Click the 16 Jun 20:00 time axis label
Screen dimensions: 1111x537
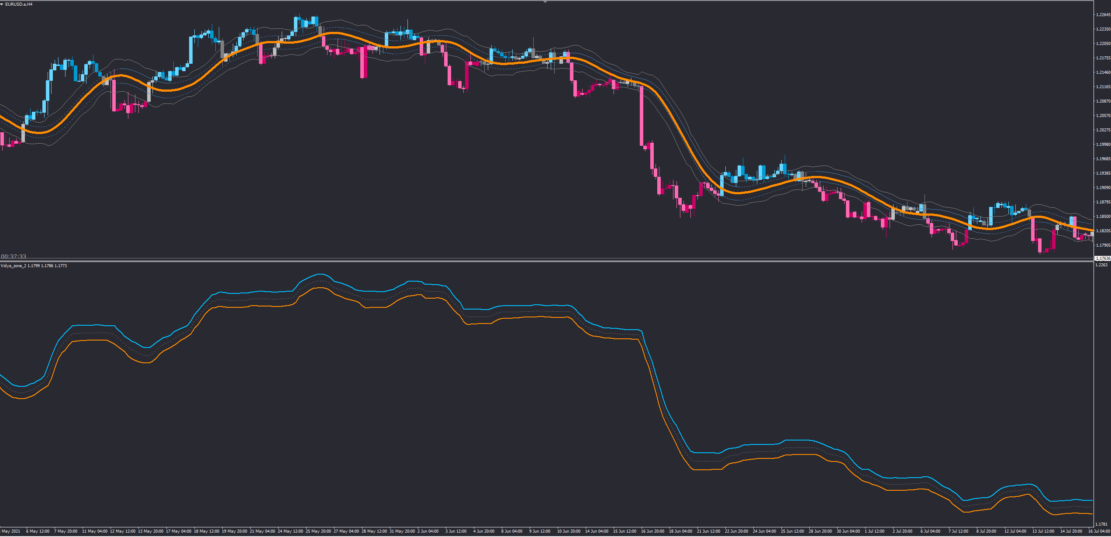click(x=652, y=531)
